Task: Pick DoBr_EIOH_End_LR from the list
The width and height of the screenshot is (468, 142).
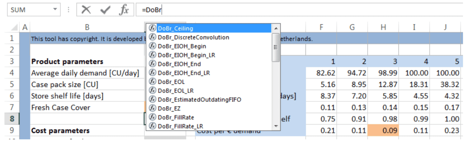Action: (210, 73)
